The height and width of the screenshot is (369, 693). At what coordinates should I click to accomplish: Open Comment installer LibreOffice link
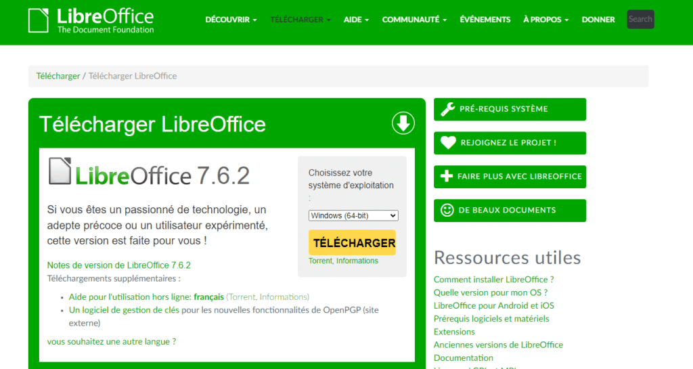[493, 280]
